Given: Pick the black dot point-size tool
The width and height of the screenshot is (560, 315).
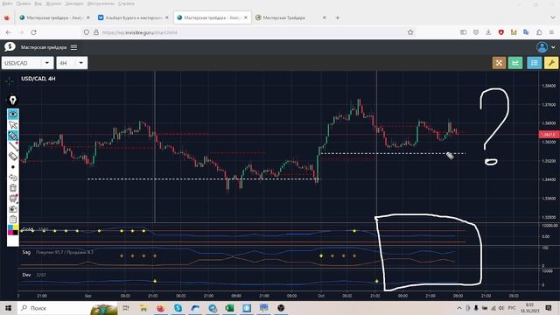Looking at the screenshot, I should click(x=13, y=167).
